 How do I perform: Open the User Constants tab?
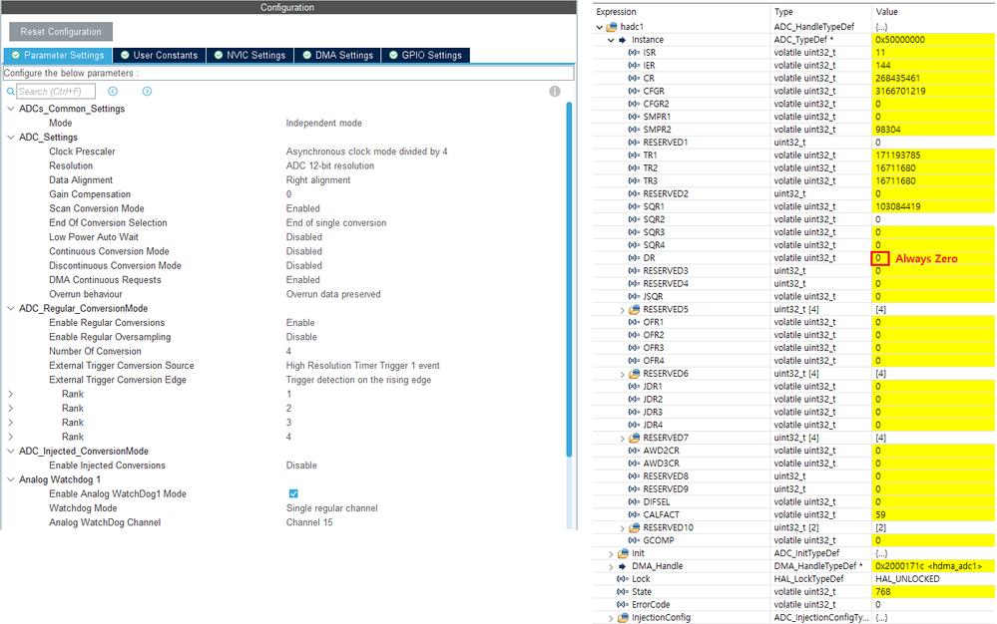tap(159, 55)
